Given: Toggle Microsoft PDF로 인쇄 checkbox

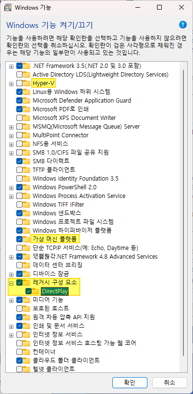Looking at the screenshot, I should click(19, 109).
